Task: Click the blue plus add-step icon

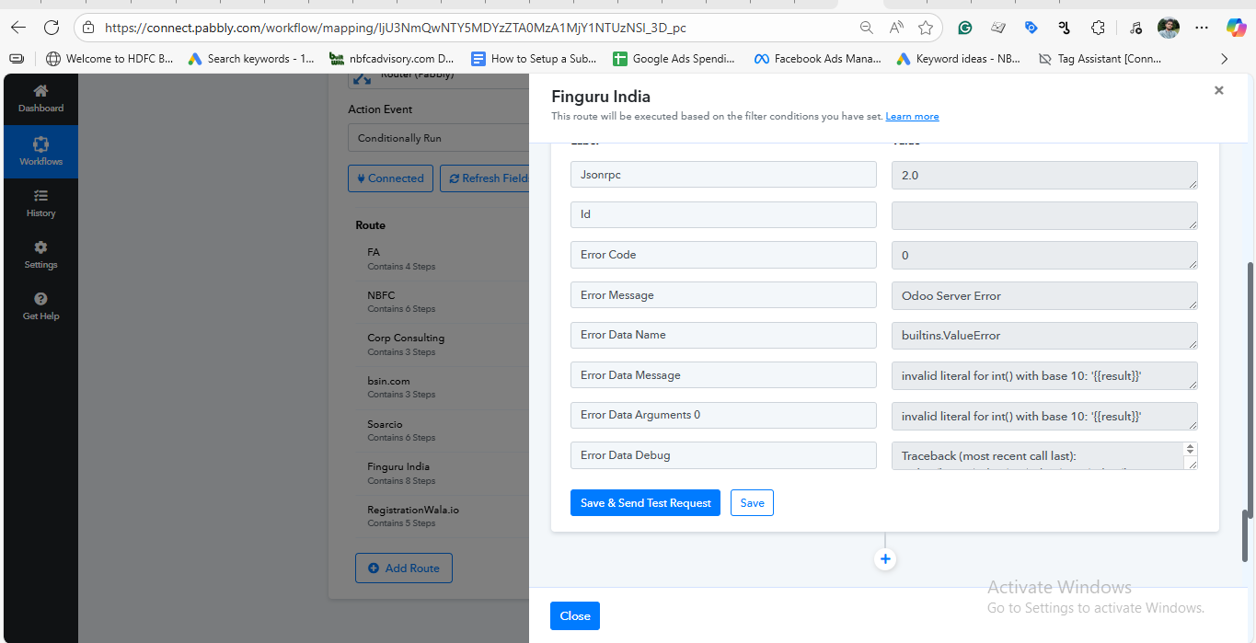Action: (x=885, y=559)
